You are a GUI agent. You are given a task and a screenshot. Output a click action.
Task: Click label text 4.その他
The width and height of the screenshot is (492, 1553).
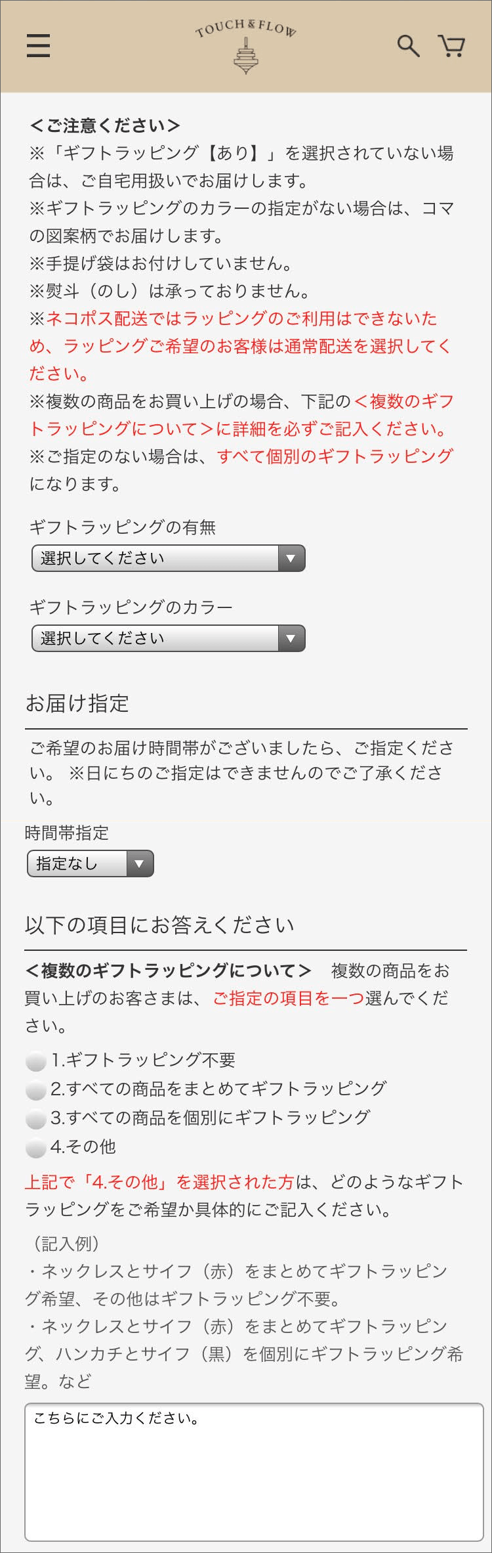(83, 1147)
